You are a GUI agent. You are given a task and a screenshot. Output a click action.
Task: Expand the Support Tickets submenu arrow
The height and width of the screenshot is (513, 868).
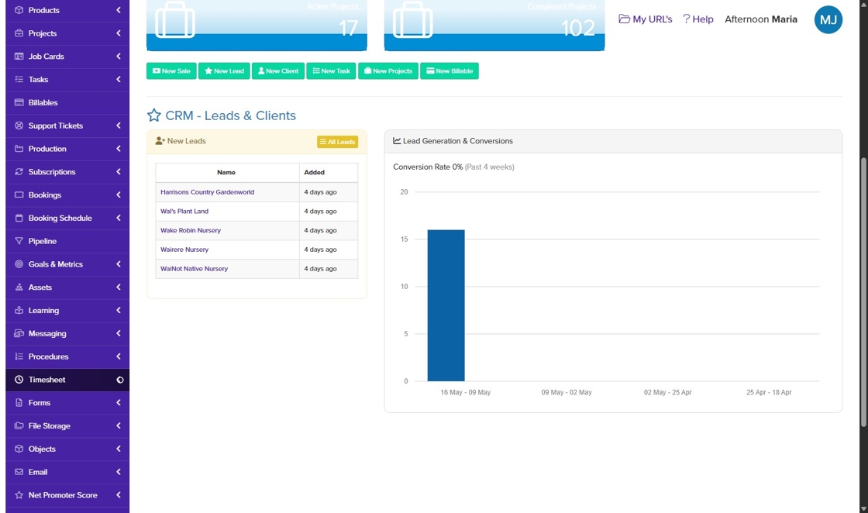pyautogui.click(x=119, y=126)
